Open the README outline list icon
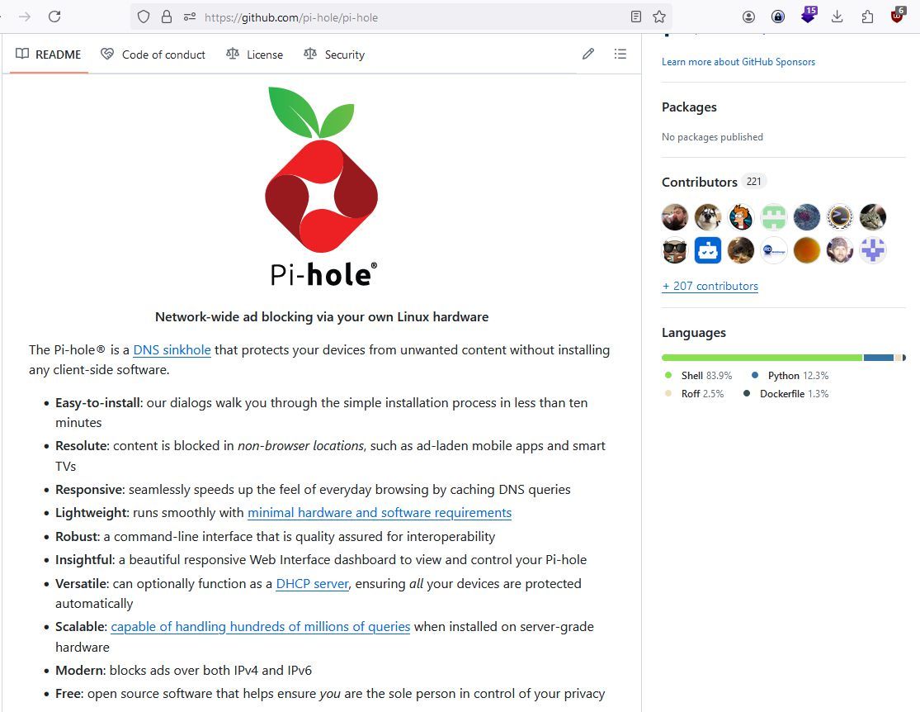The image size is (920, 712). [620, 55]
